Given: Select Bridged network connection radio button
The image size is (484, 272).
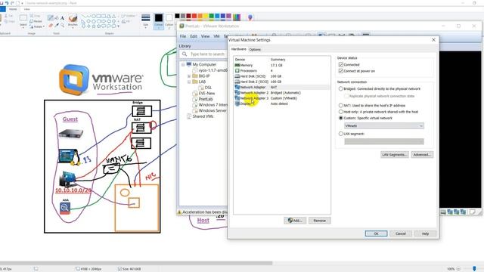Looking at the screenshot, I should pyautogui.click(x=341, y=89).
